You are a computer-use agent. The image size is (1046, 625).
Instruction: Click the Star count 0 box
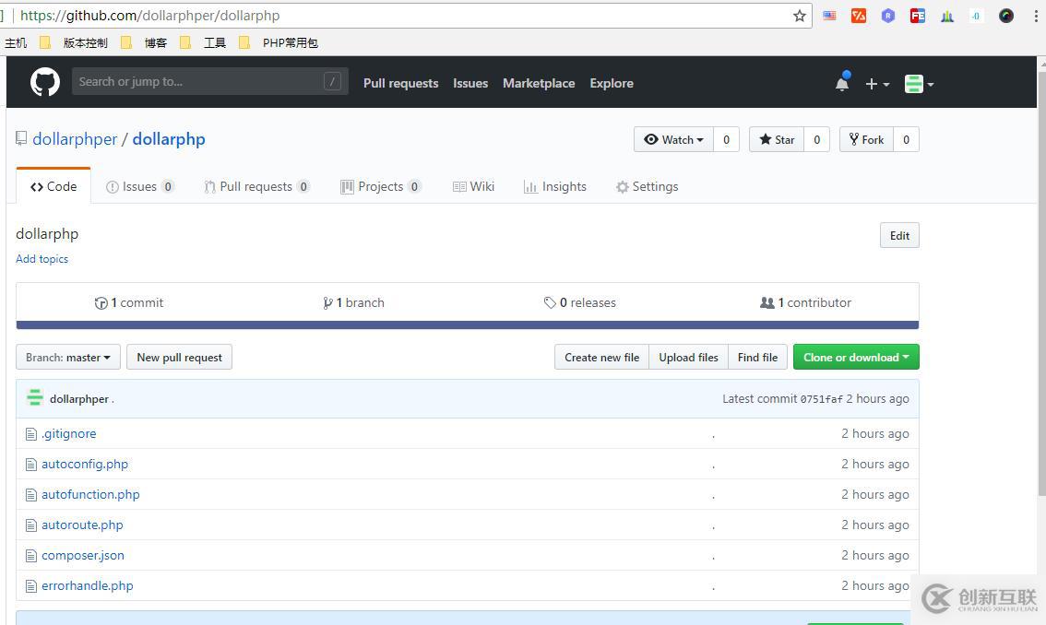[816, 139]
